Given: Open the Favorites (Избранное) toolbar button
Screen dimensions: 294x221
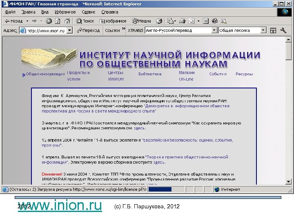Looking at the screenshot, I should [x=113, y=21].
